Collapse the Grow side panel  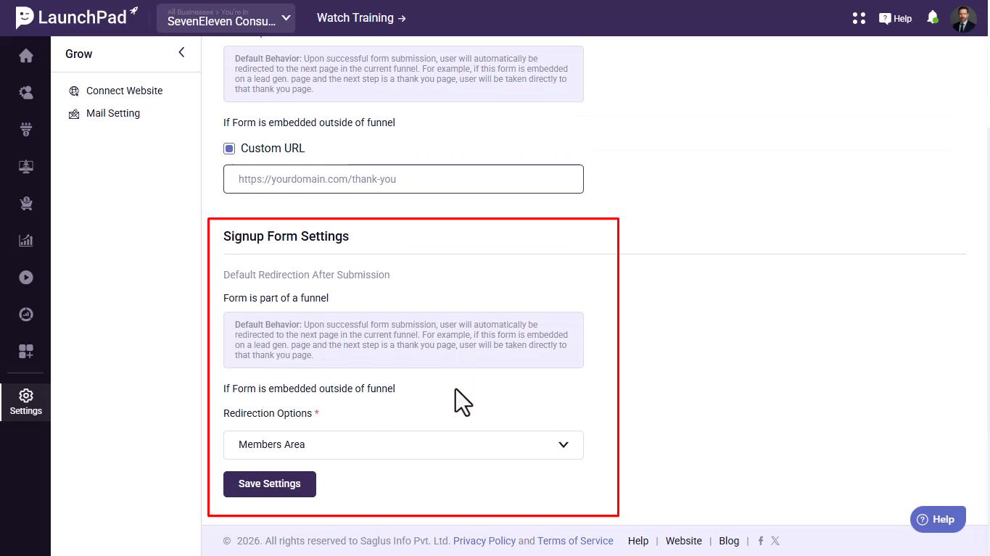tap(181, 53)
